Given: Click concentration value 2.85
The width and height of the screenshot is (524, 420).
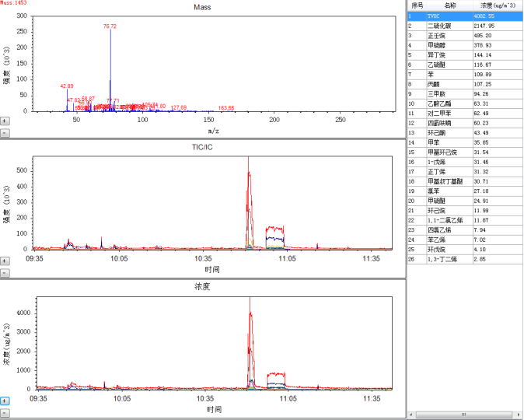Looking at the screenshot, I should [x=480, y=259].
